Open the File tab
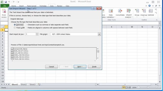Image resolution: width=163 pixels, height=91 pixels. click(x=5, y=6)
